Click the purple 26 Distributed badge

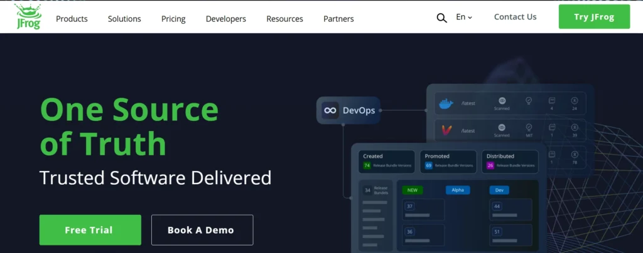(490, 165)
